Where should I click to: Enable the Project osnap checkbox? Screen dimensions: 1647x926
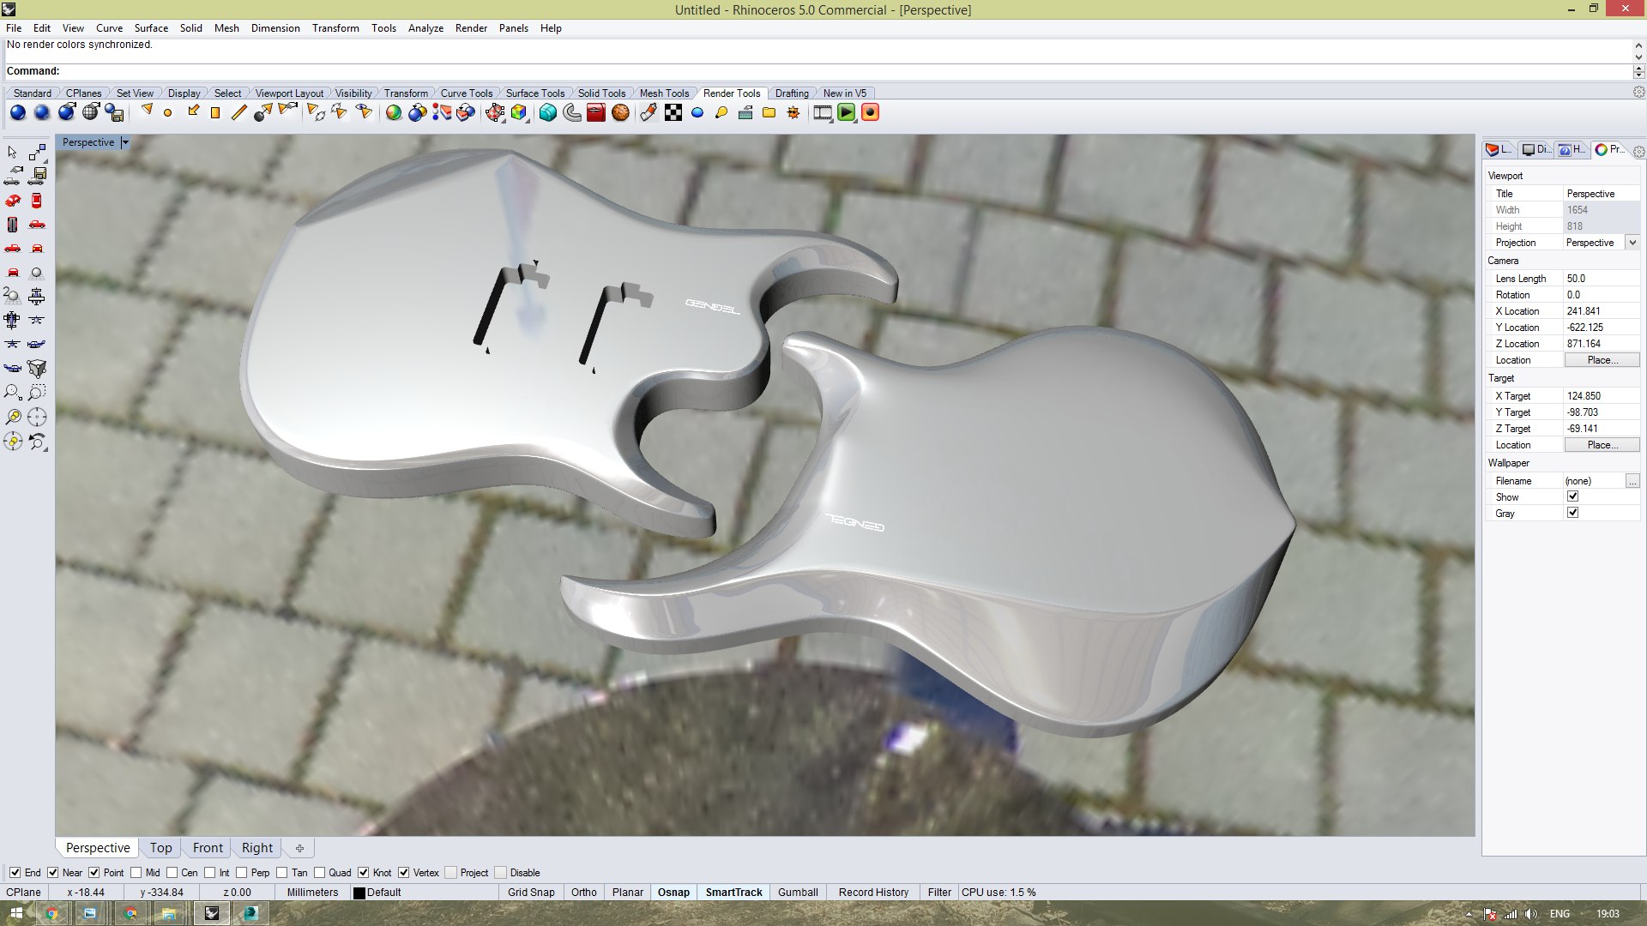point(451,873)
